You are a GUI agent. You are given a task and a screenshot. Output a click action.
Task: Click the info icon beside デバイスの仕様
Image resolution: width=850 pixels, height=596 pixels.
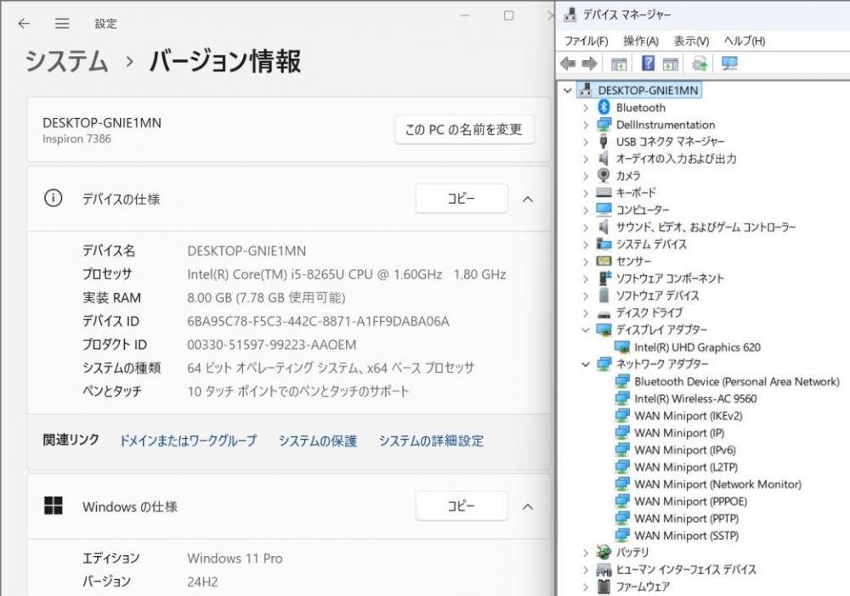click(x=53, y=198)
